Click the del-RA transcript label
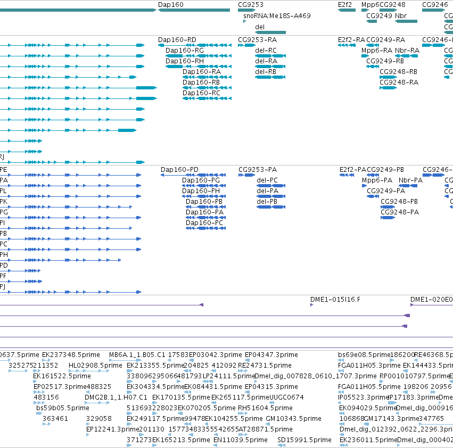The height and width of the screenshot is (448, 453). click(x=266, y=61)
